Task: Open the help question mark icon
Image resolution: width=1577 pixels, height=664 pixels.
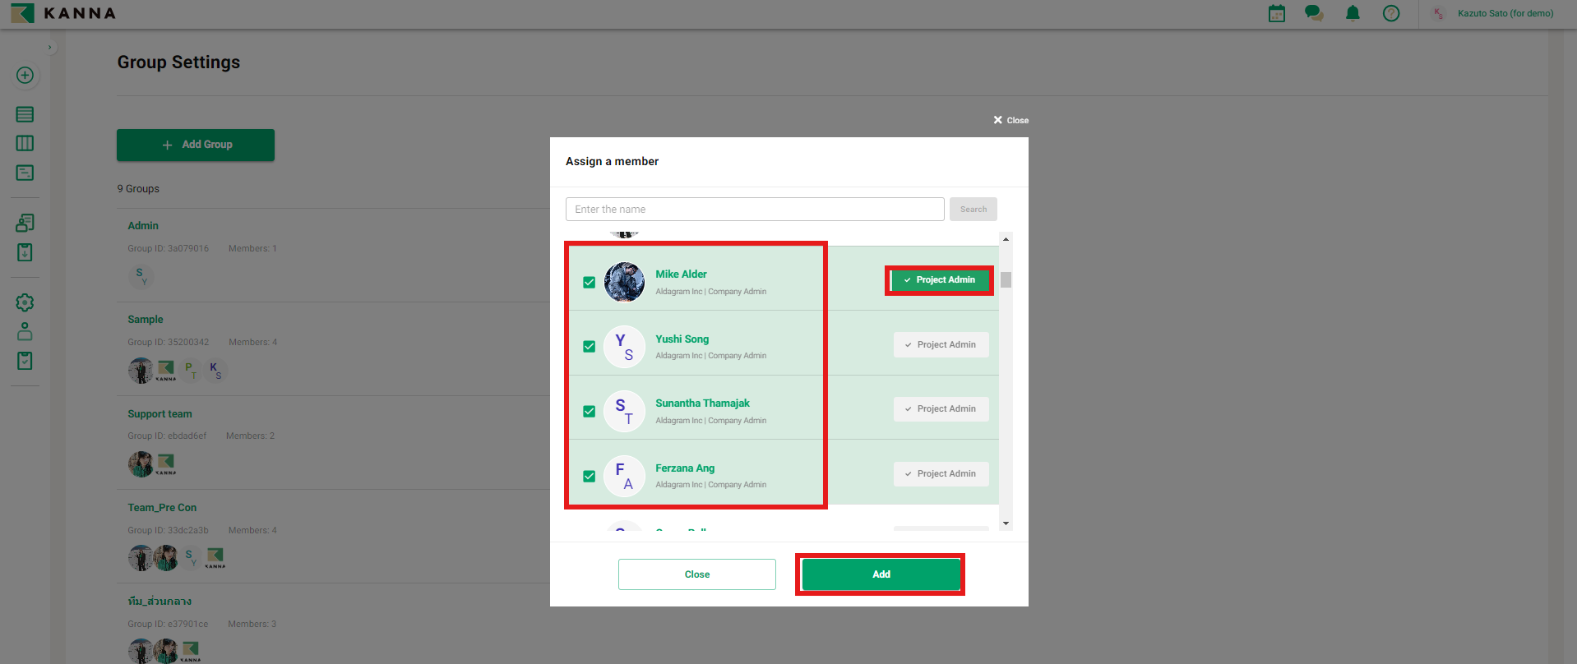Action: 1391,14
